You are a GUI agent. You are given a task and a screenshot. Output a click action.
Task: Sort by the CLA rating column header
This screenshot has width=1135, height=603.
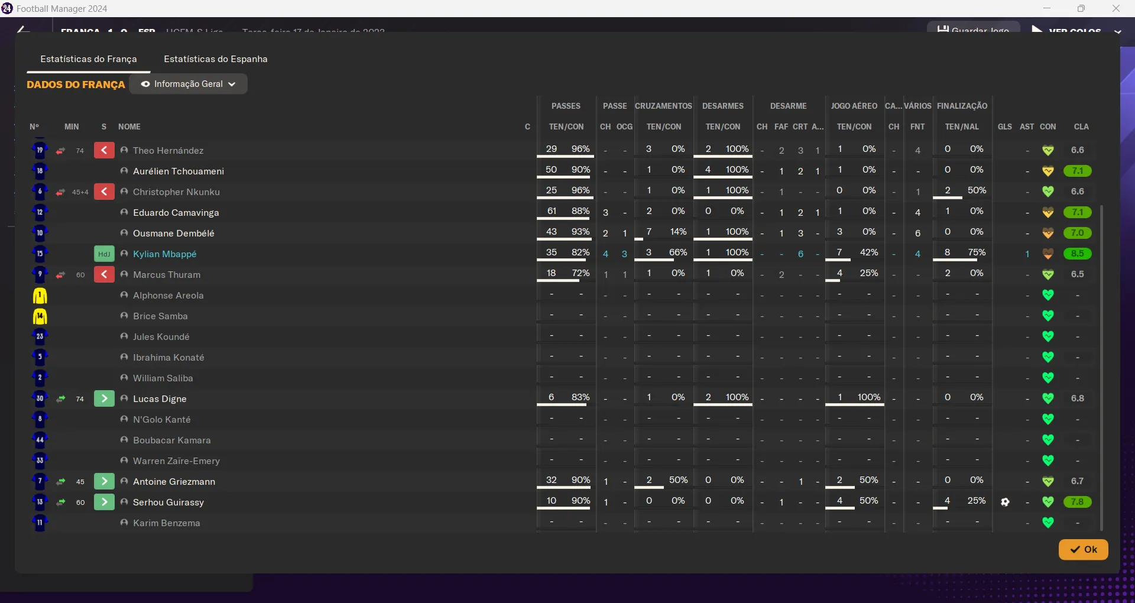click(x=1081, y=127)
